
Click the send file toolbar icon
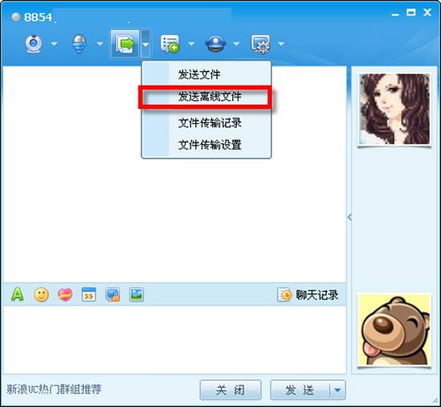tap(125, 44)
